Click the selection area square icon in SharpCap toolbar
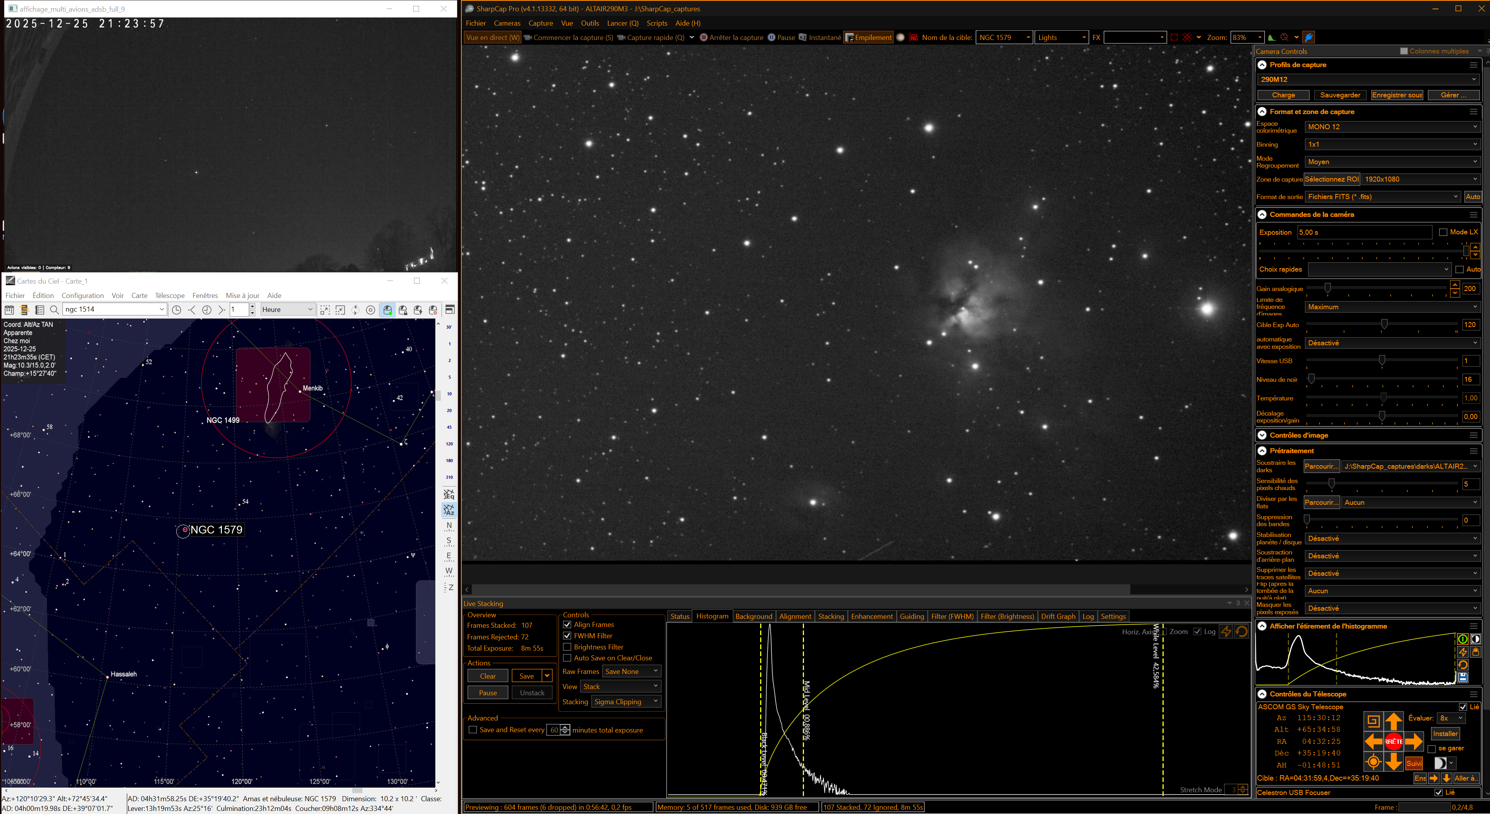Image resolution: width=1490 pixels, height=814 pixels. click(x=1174, y=38)
